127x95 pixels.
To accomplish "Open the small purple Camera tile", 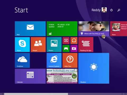I will [74, 49].
